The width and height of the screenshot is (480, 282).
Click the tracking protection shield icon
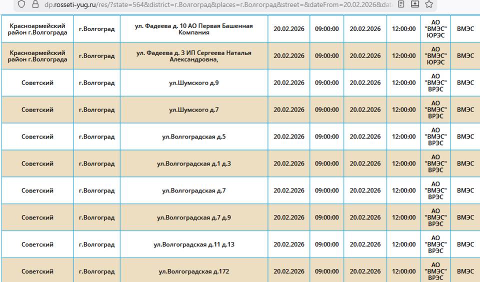click(x=21, y=4)
